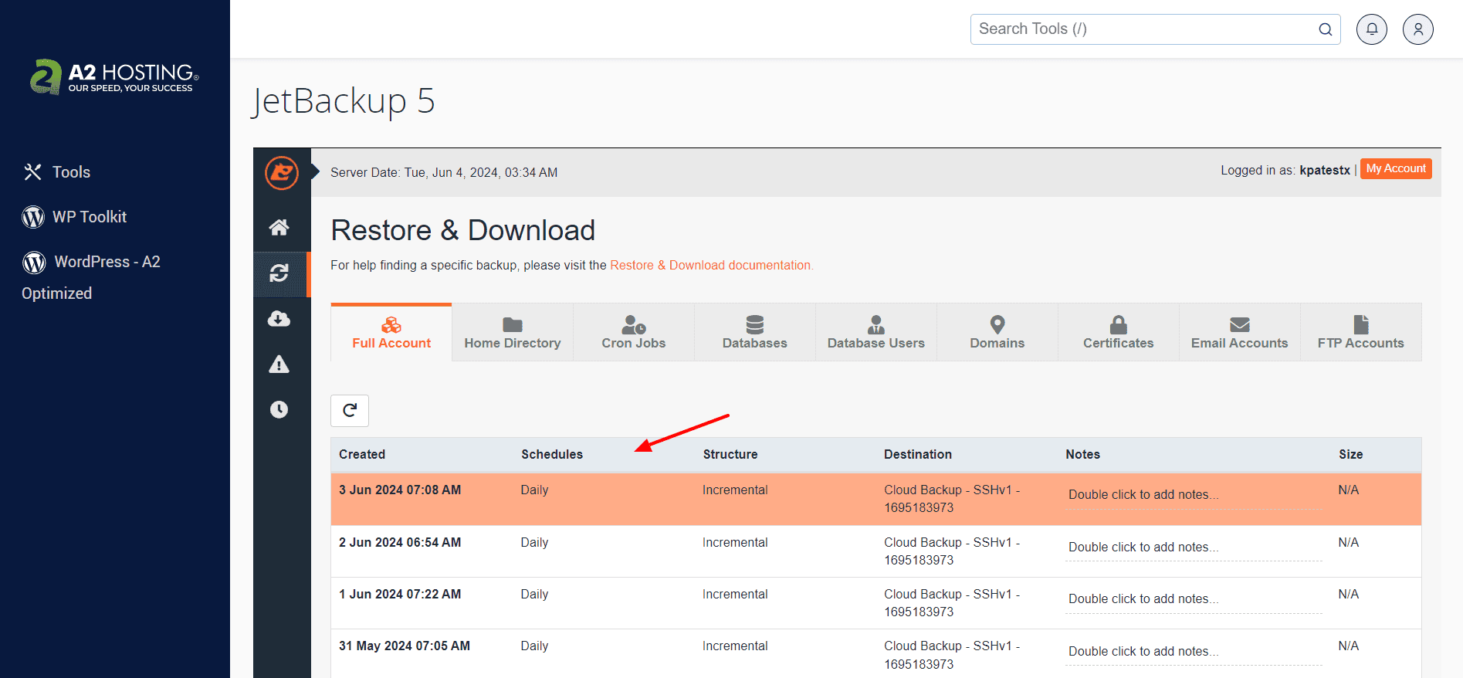
Task: Open the Email Accounts tab
Action: pos(1239,333)
